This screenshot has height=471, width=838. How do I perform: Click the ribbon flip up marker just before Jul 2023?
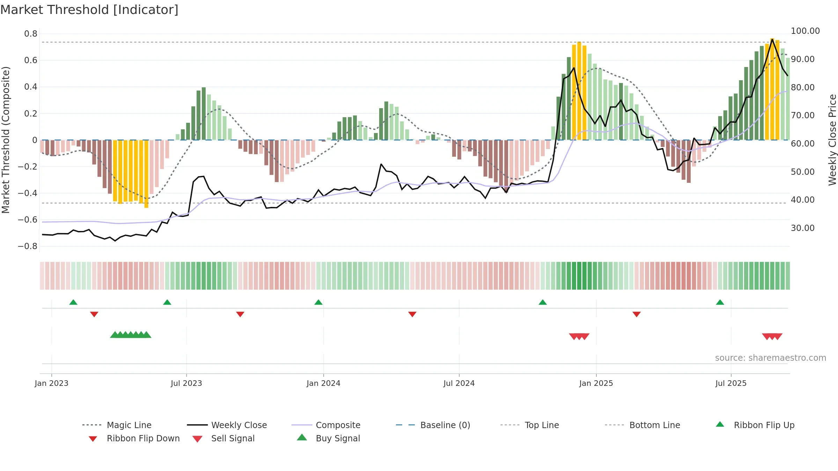(167, 302)
